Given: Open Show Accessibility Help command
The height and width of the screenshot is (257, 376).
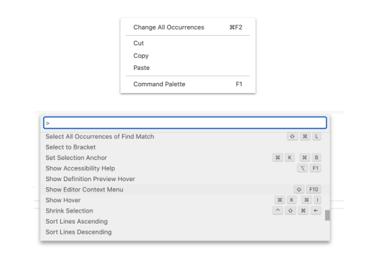Looking at the screenshot, I should click(x=80, y=168).
